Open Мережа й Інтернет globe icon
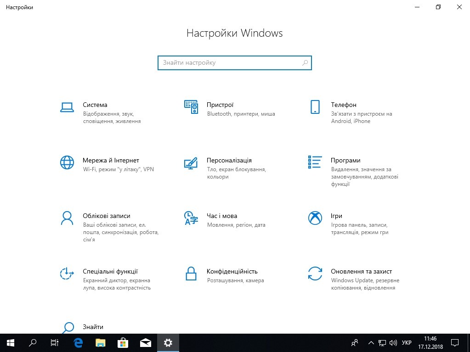The height and width of the screenshot is (352, 470). click(67, 162)
